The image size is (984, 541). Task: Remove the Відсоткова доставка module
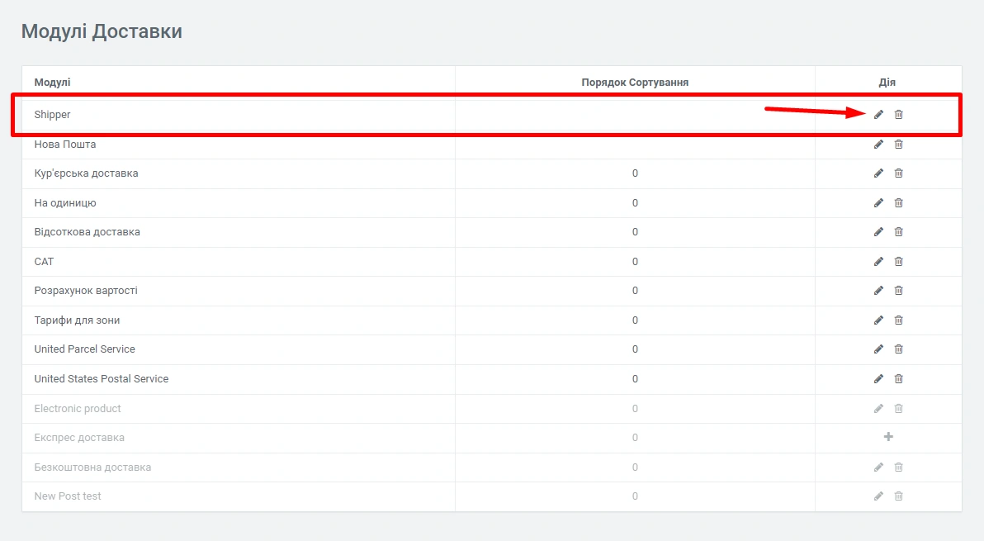tap(899, 232)
